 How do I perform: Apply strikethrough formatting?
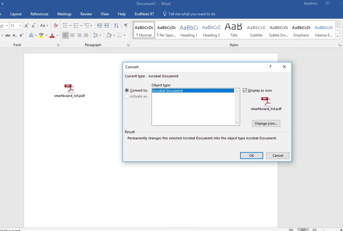pyautogui.click(x=8, y=35)
